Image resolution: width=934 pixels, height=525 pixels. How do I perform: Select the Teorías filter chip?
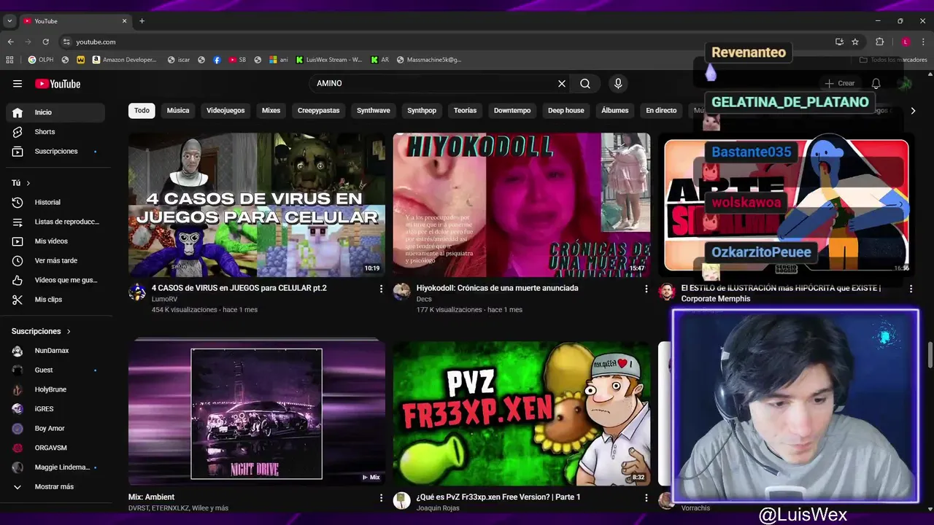coord(465,111)
